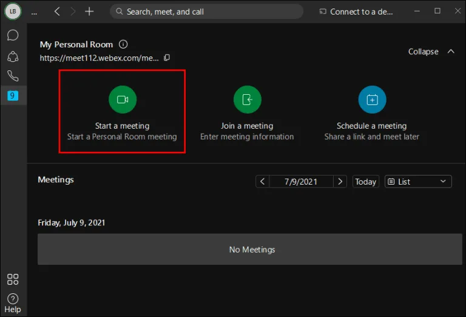Click the Join a meeting button
This screenshot has height=317, width=466.
pos(248,100)
